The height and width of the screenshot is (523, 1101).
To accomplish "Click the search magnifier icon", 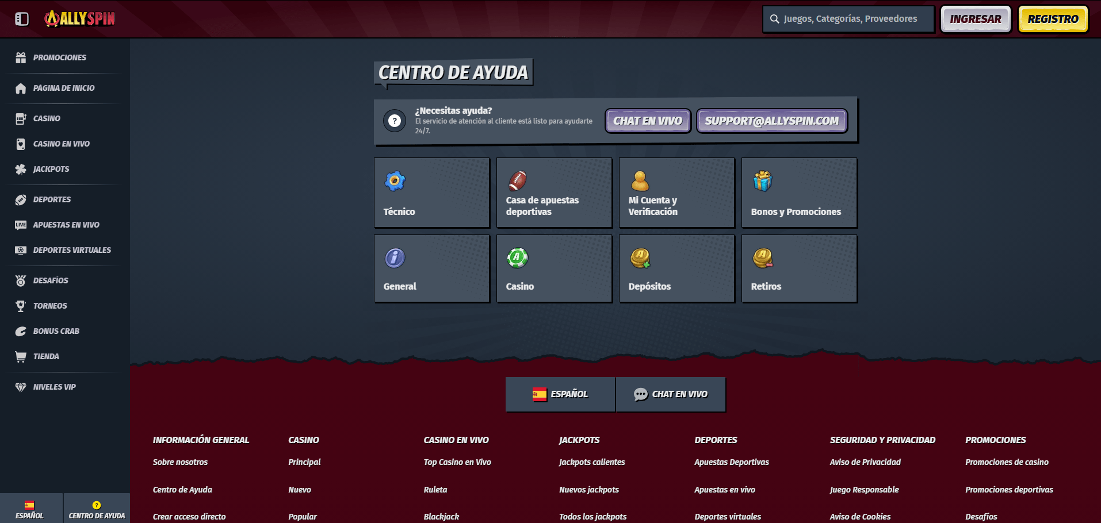I will 775,19.
